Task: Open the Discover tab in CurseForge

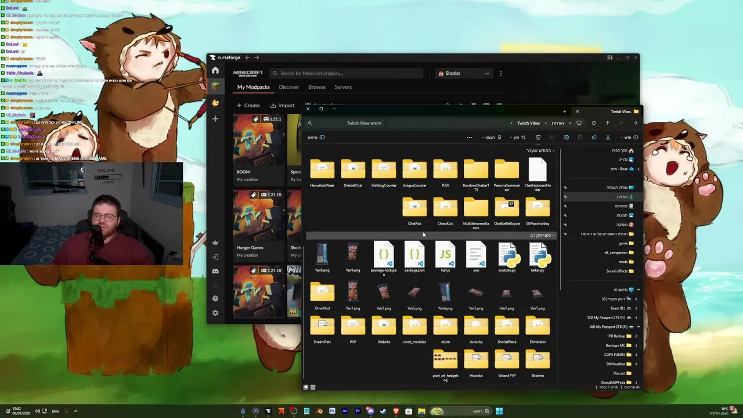Action: (x=288, y=87)
